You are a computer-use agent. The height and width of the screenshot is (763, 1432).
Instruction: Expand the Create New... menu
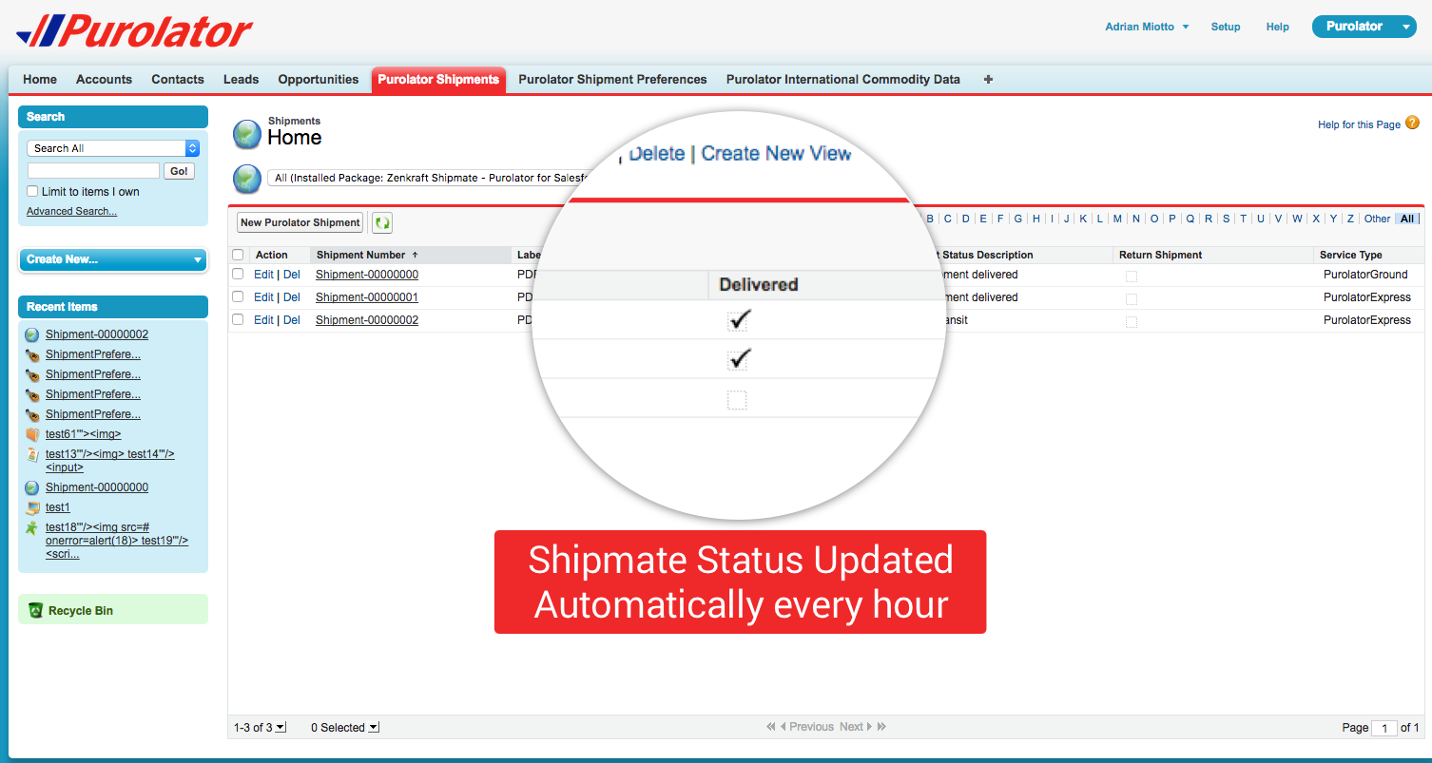[x=113, y=259]
